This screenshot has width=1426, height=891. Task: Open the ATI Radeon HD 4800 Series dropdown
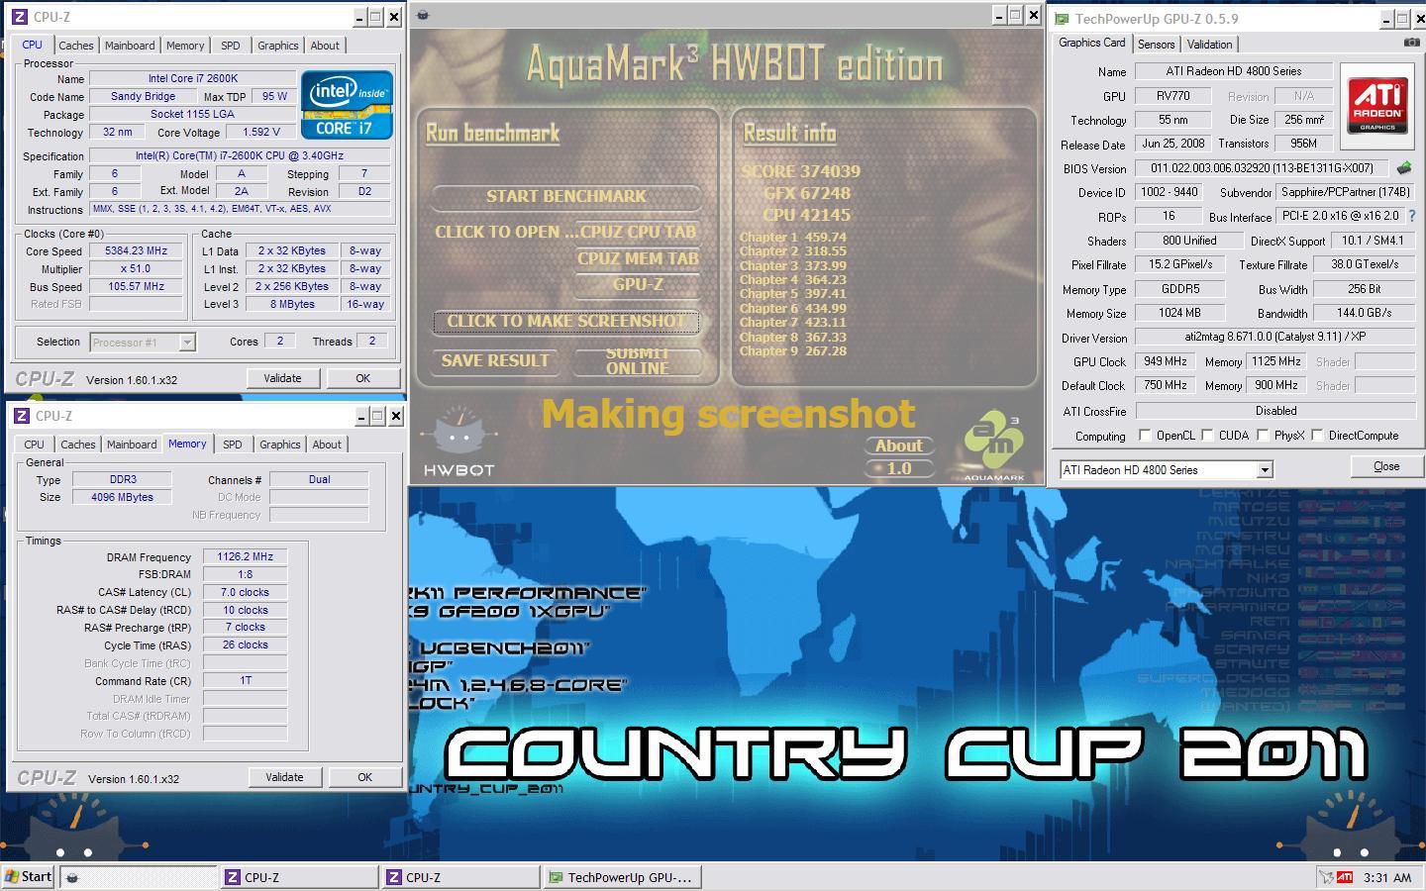[1265, 470]
